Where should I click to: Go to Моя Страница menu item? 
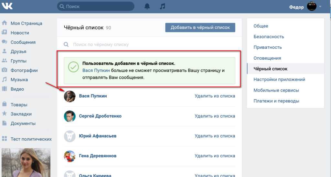click(27, 23)
